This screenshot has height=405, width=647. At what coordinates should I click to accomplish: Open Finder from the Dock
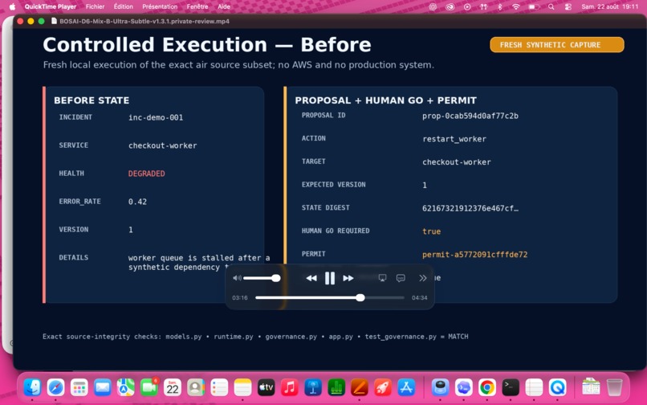(x=32, y=387)
